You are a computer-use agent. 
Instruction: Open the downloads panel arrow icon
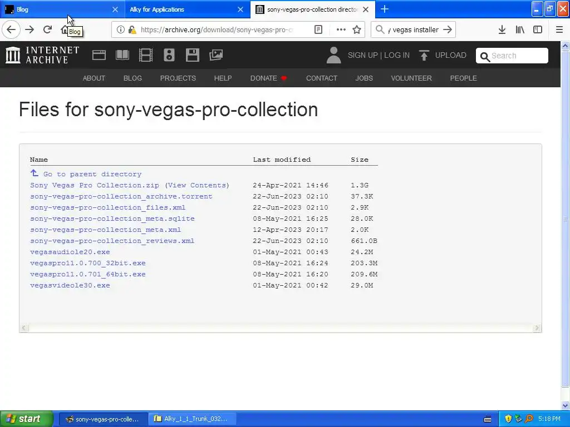pos(502,29)
